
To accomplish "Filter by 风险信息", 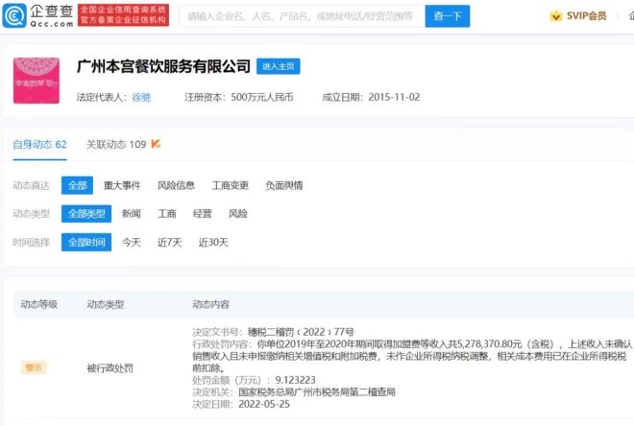I will tap(176, 185).
